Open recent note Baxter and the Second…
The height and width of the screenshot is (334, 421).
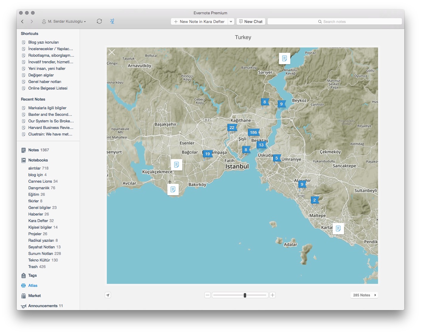pos(50,115)
